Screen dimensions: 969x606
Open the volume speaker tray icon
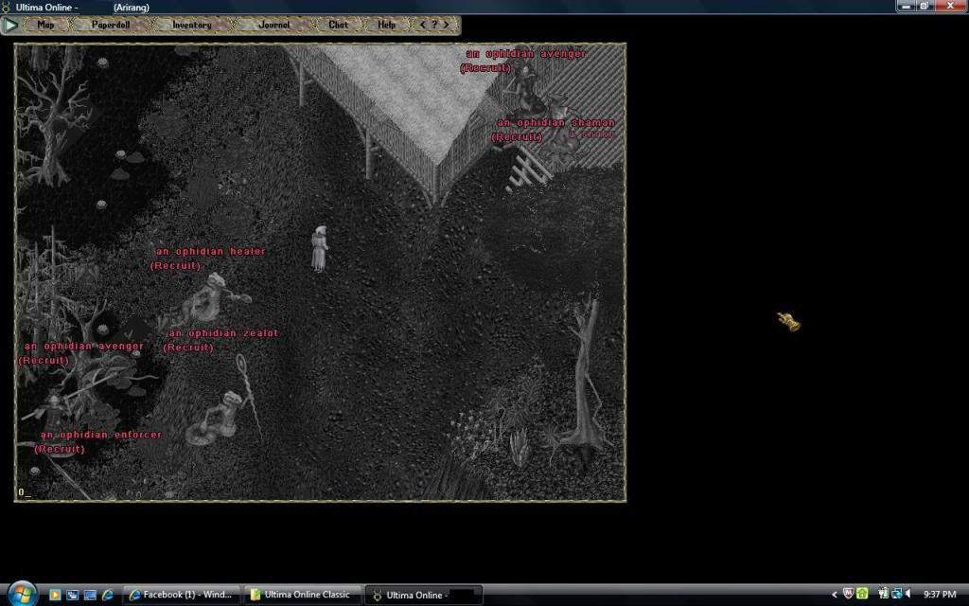point(908,595)
